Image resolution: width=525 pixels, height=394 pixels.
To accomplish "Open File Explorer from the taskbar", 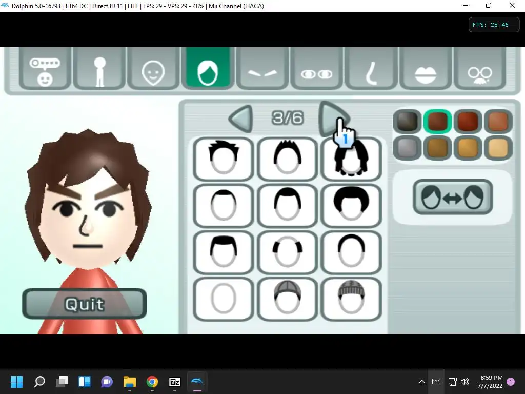I will coord(130,381).
